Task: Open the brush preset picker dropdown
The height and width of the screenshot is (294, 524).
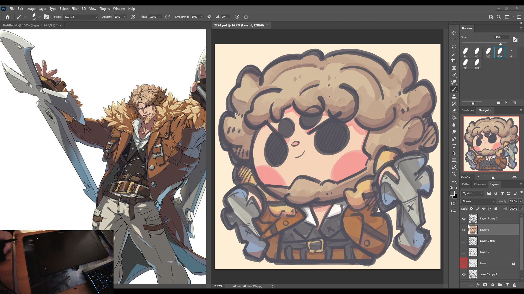Action: 39,17
